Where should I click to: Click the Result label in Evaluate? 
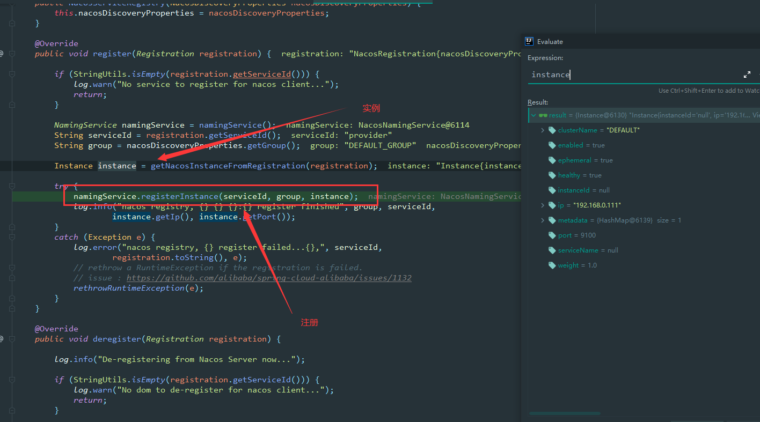pyautogui.click(x=538, y=102)
